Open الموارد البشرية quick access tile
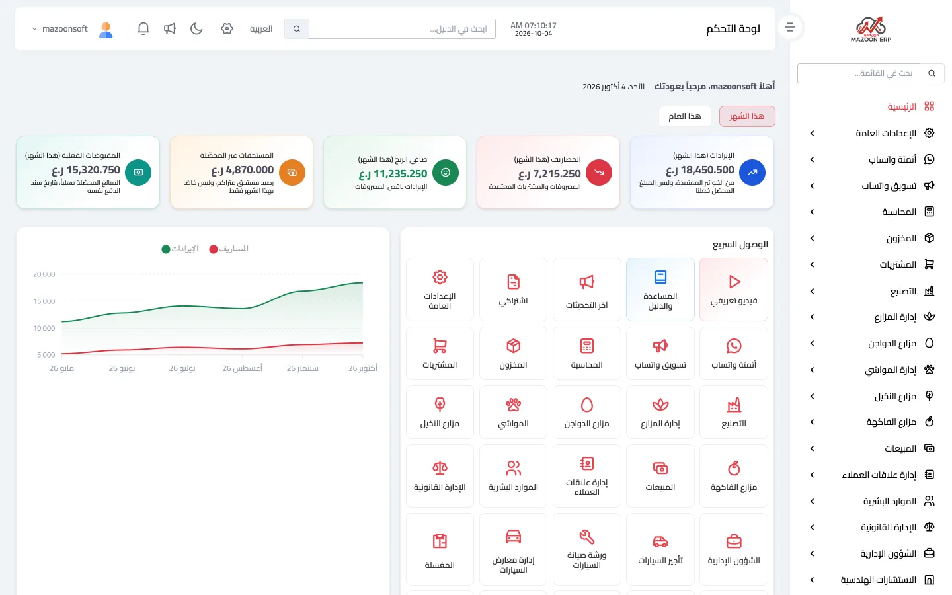Screen dimensions: 952x595 (513, 476)
